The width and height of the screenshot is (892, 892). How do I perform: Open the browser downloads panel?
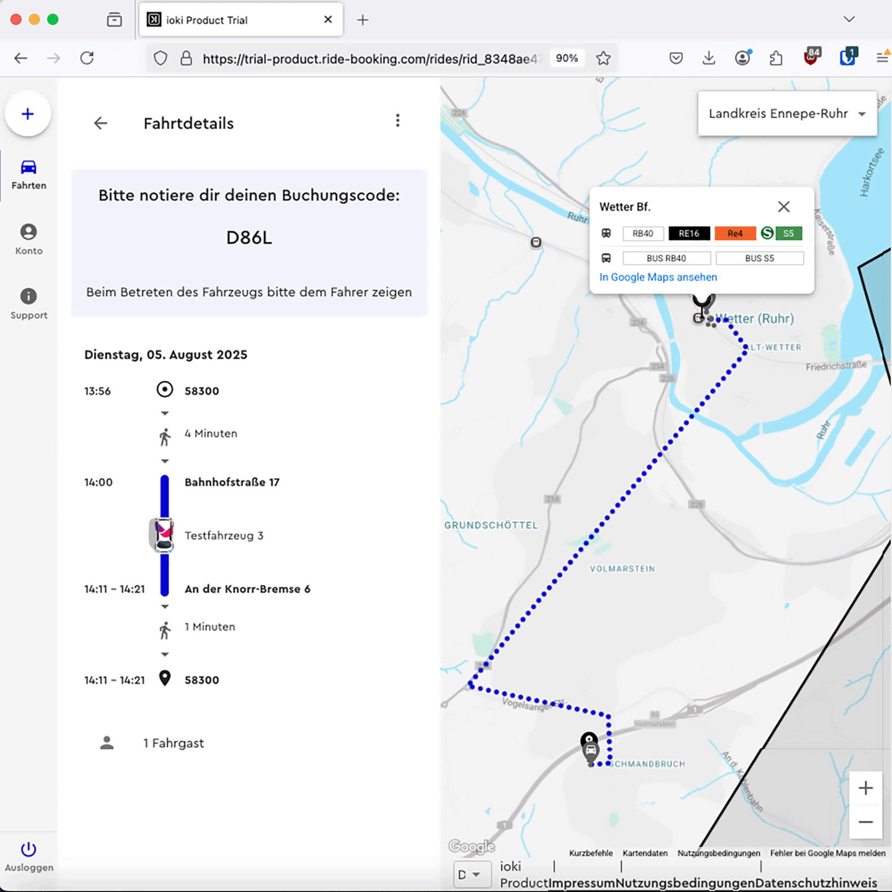(x=709, y=58)
